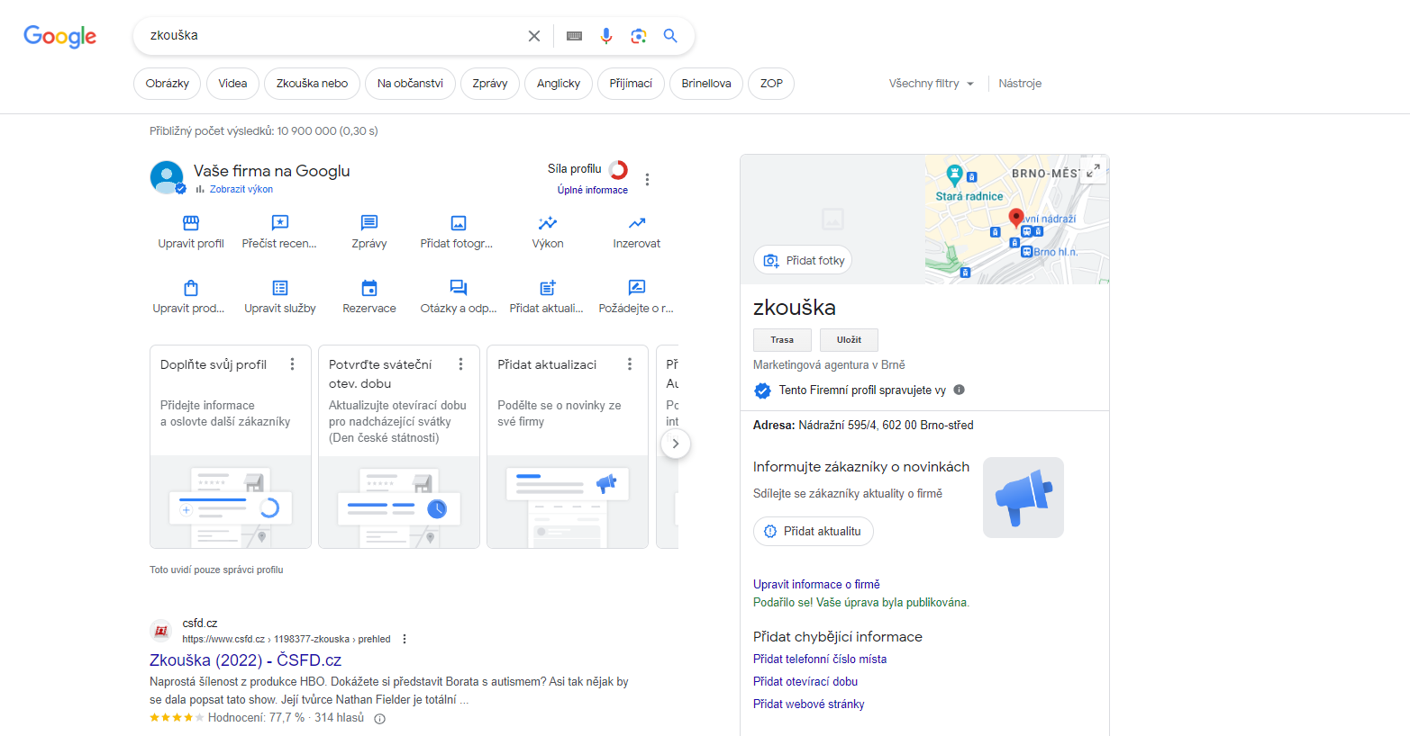
Task: Click the business profile avatar
Action: (167, 177)
